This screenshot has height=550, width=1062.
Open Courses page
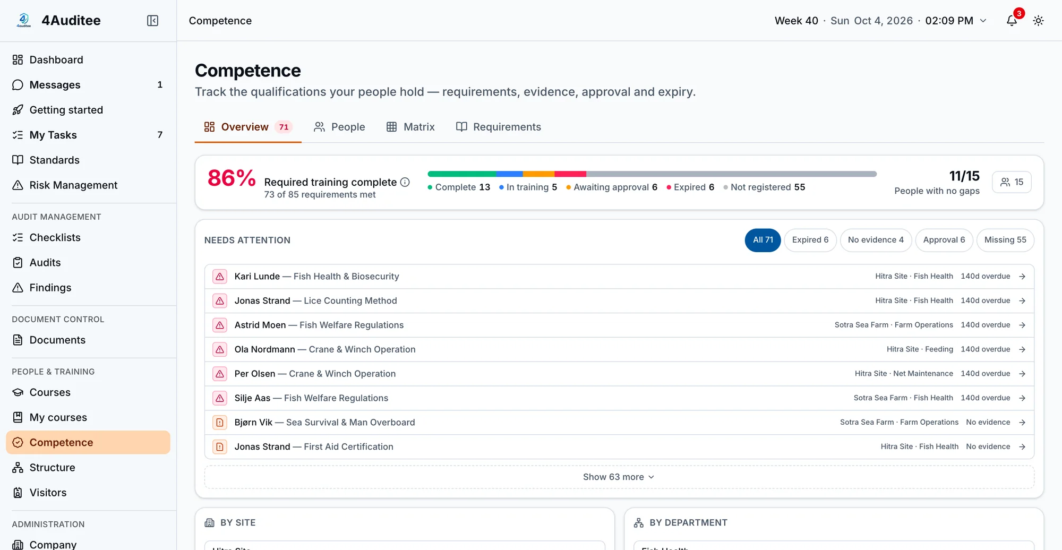[x=88, y=392]
